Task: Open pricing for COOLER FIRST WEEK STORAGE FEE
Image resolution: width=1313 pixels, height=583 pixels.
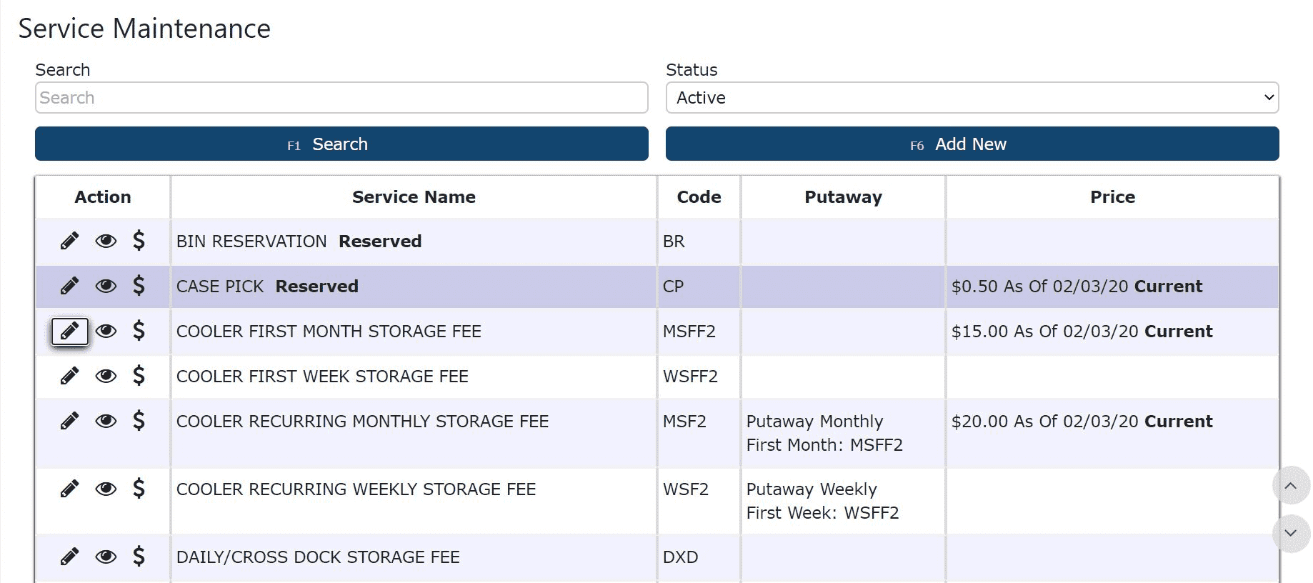Action: pyautogui.click(x=139, y=376)
